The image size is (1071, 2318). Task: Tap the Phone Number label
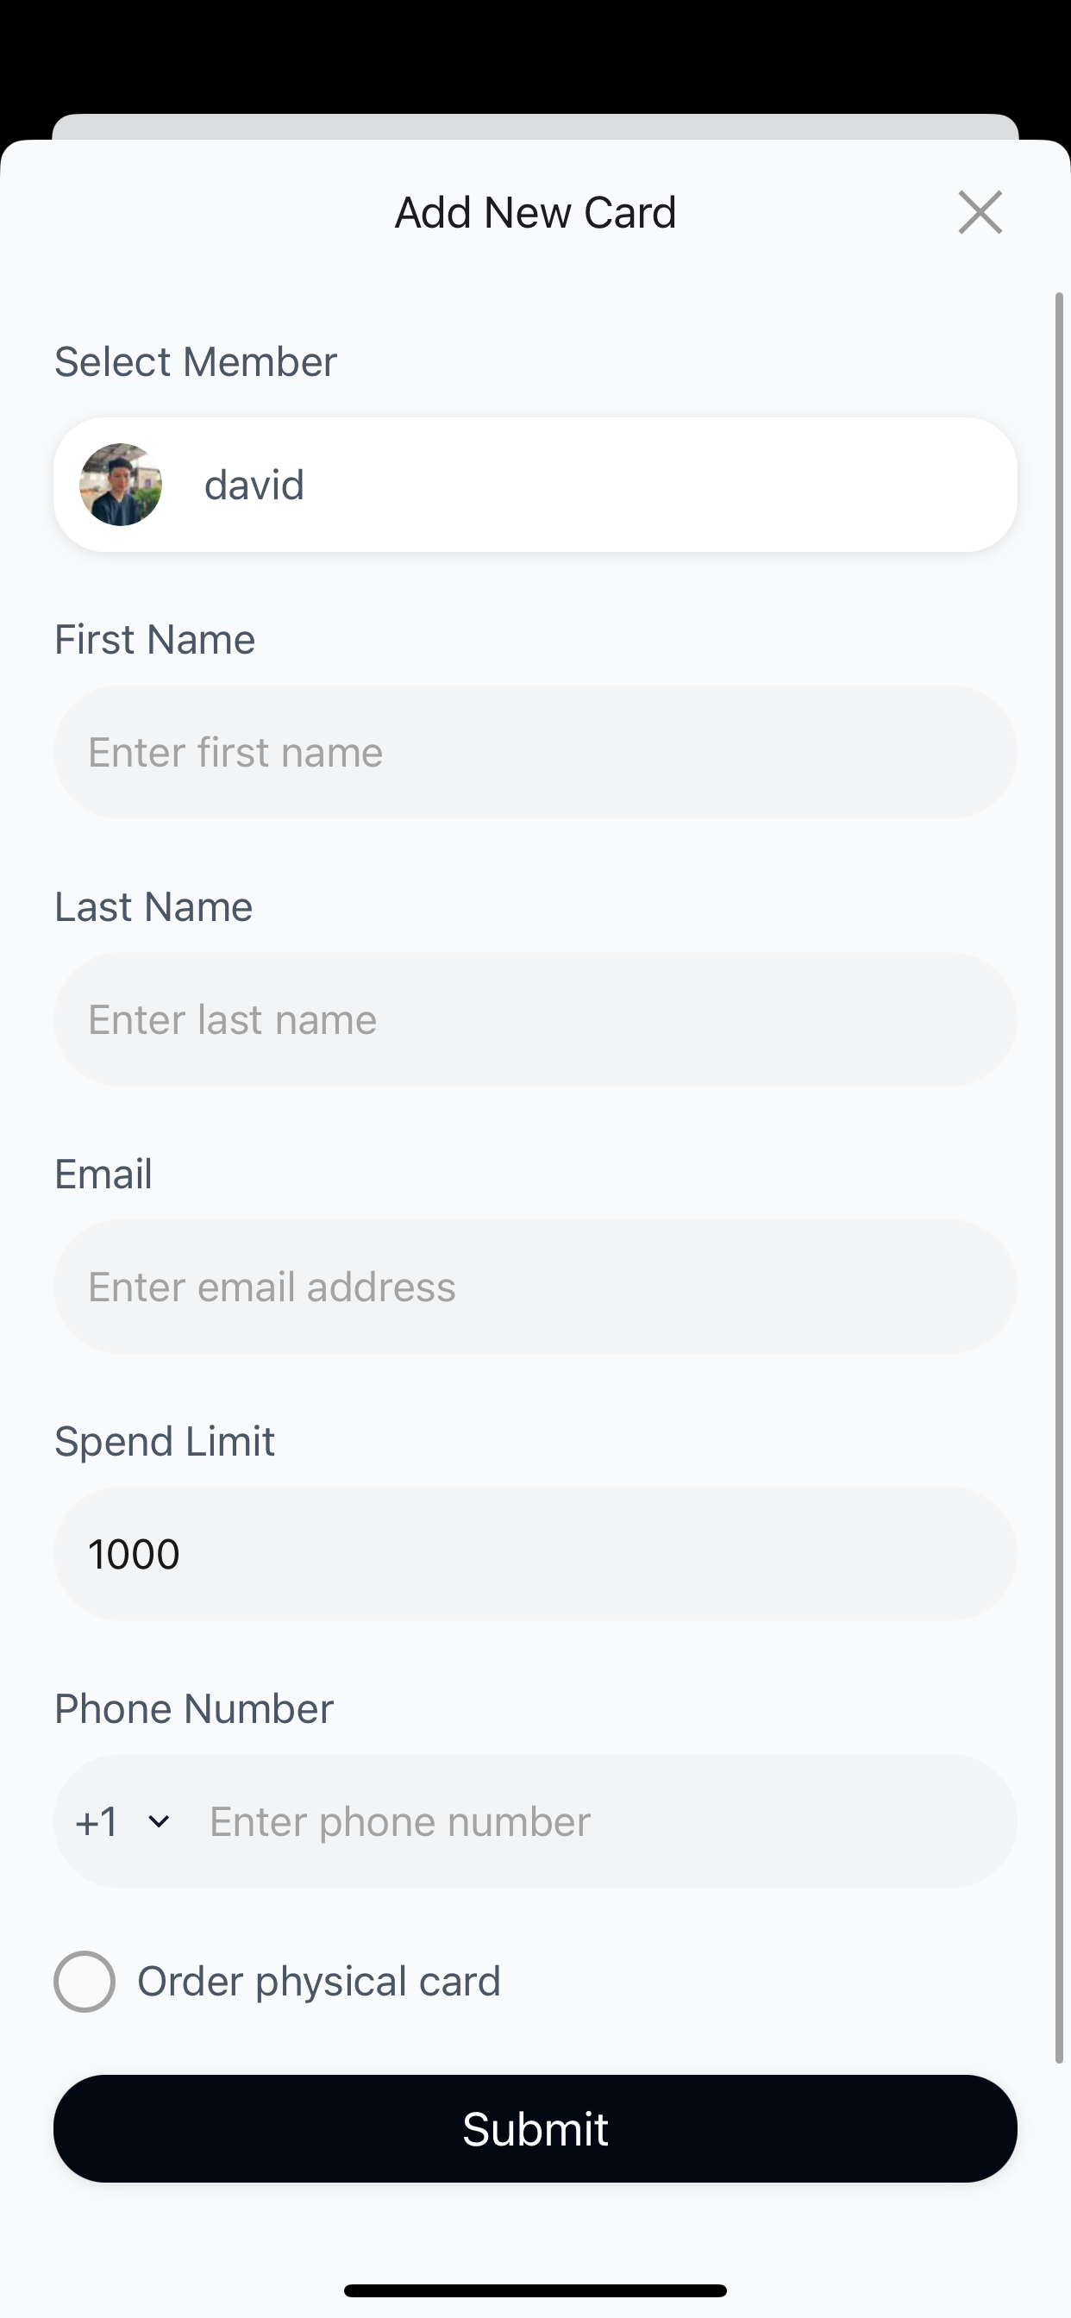click(x=193, y=1709)
